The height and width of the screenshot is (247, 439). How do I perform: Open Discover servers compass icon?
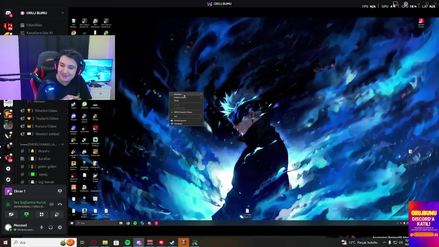coord(8,179)
